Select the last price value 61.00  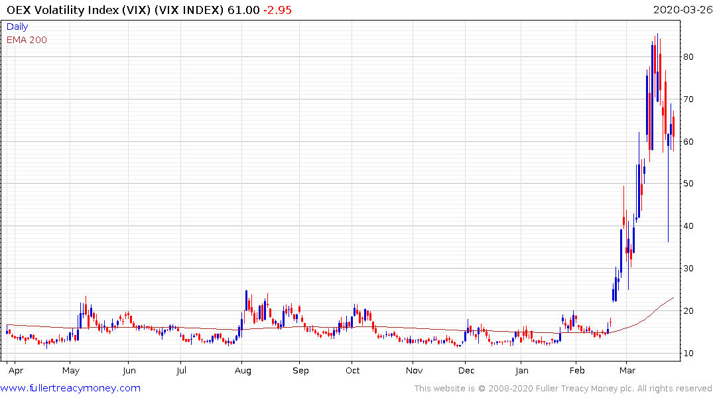(x=243, y=10)
